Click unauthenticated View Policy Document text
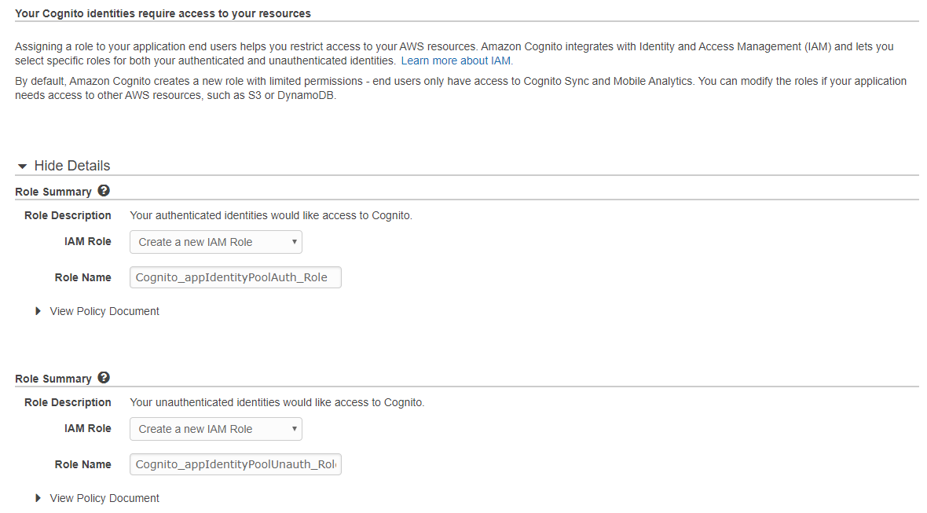This screenshot has height=513, width=927. pyautogui.click(x=104, y=498)
